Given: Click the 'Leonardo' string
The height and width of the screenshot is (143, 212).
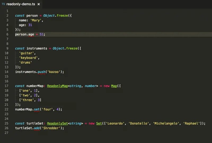Looking at the screenshot, I should 115,123.
